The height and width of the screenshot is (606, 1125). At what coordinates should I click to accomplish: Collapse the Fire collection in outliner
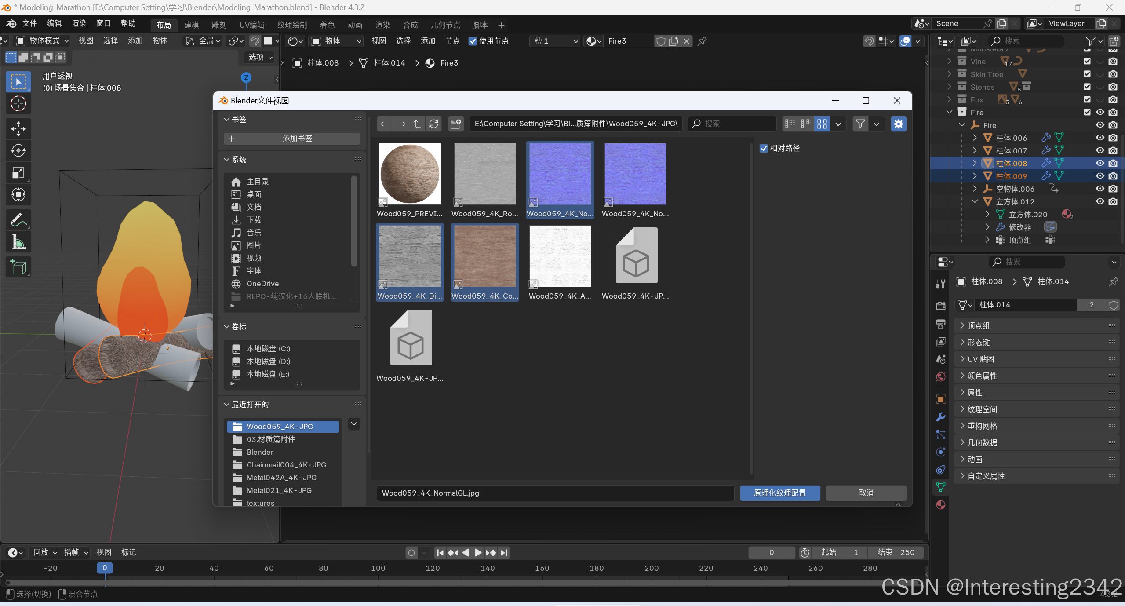point(949,113)
